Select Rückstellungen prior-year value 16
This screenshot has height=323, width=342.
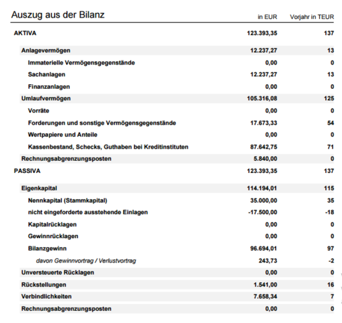[x=331, y=285]
